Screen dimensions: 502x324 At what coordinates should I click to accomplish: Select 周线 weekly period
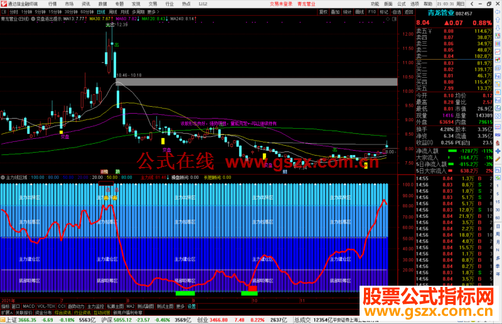[113, 12]
